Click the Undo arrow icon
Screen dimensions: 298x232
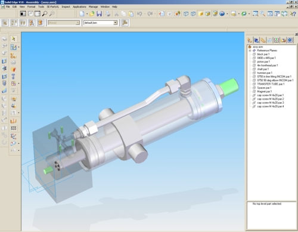click(139, 14)
